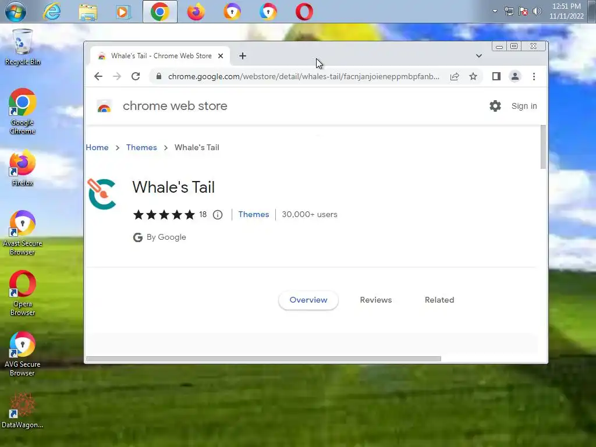Open a new tab with plus
Viewport: 596px width, 447px height.
pos(243,56)
